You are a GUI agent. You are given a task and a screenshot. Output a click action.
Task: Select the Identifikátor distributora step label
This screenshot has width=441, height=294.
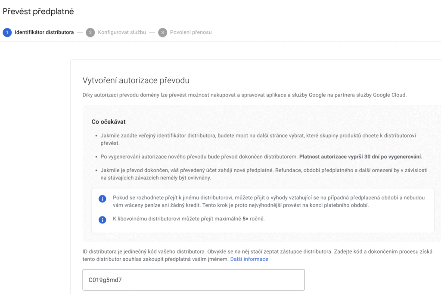coord(44,32)
